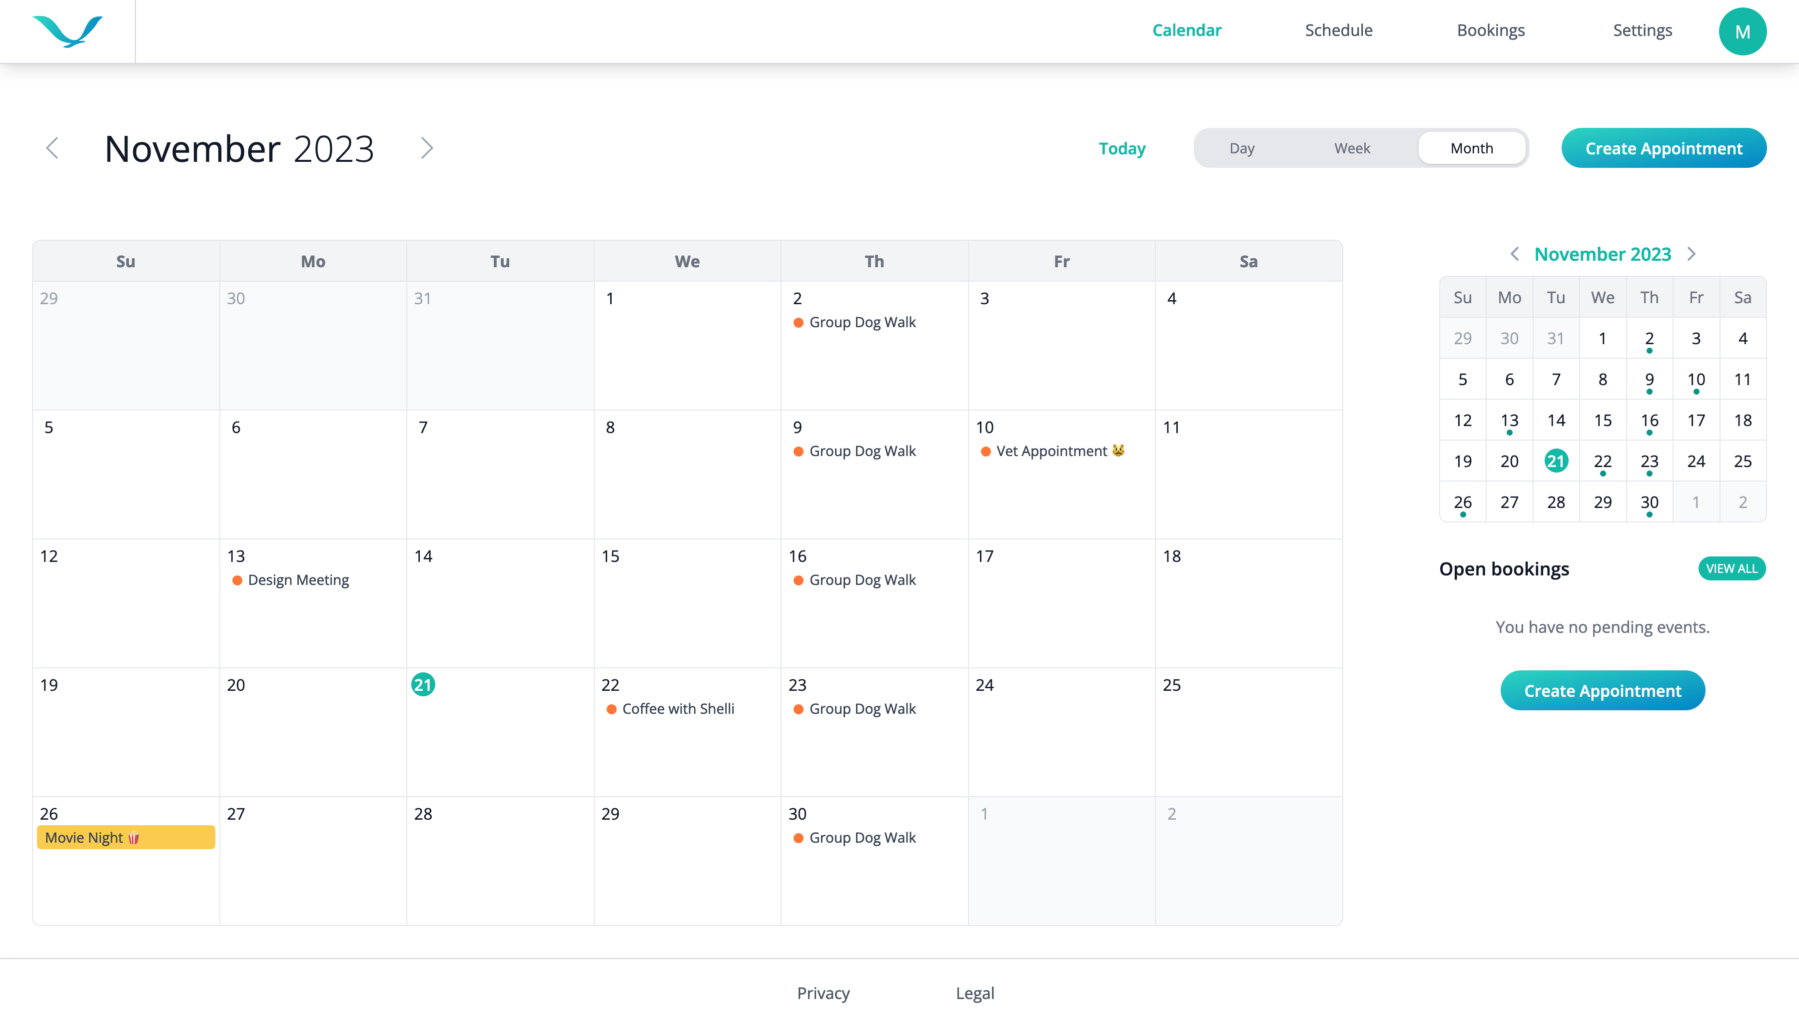The image size is (1799, 1022).
Task: Open Coffee with Shelli event
Action: click(x=677, y=709)
